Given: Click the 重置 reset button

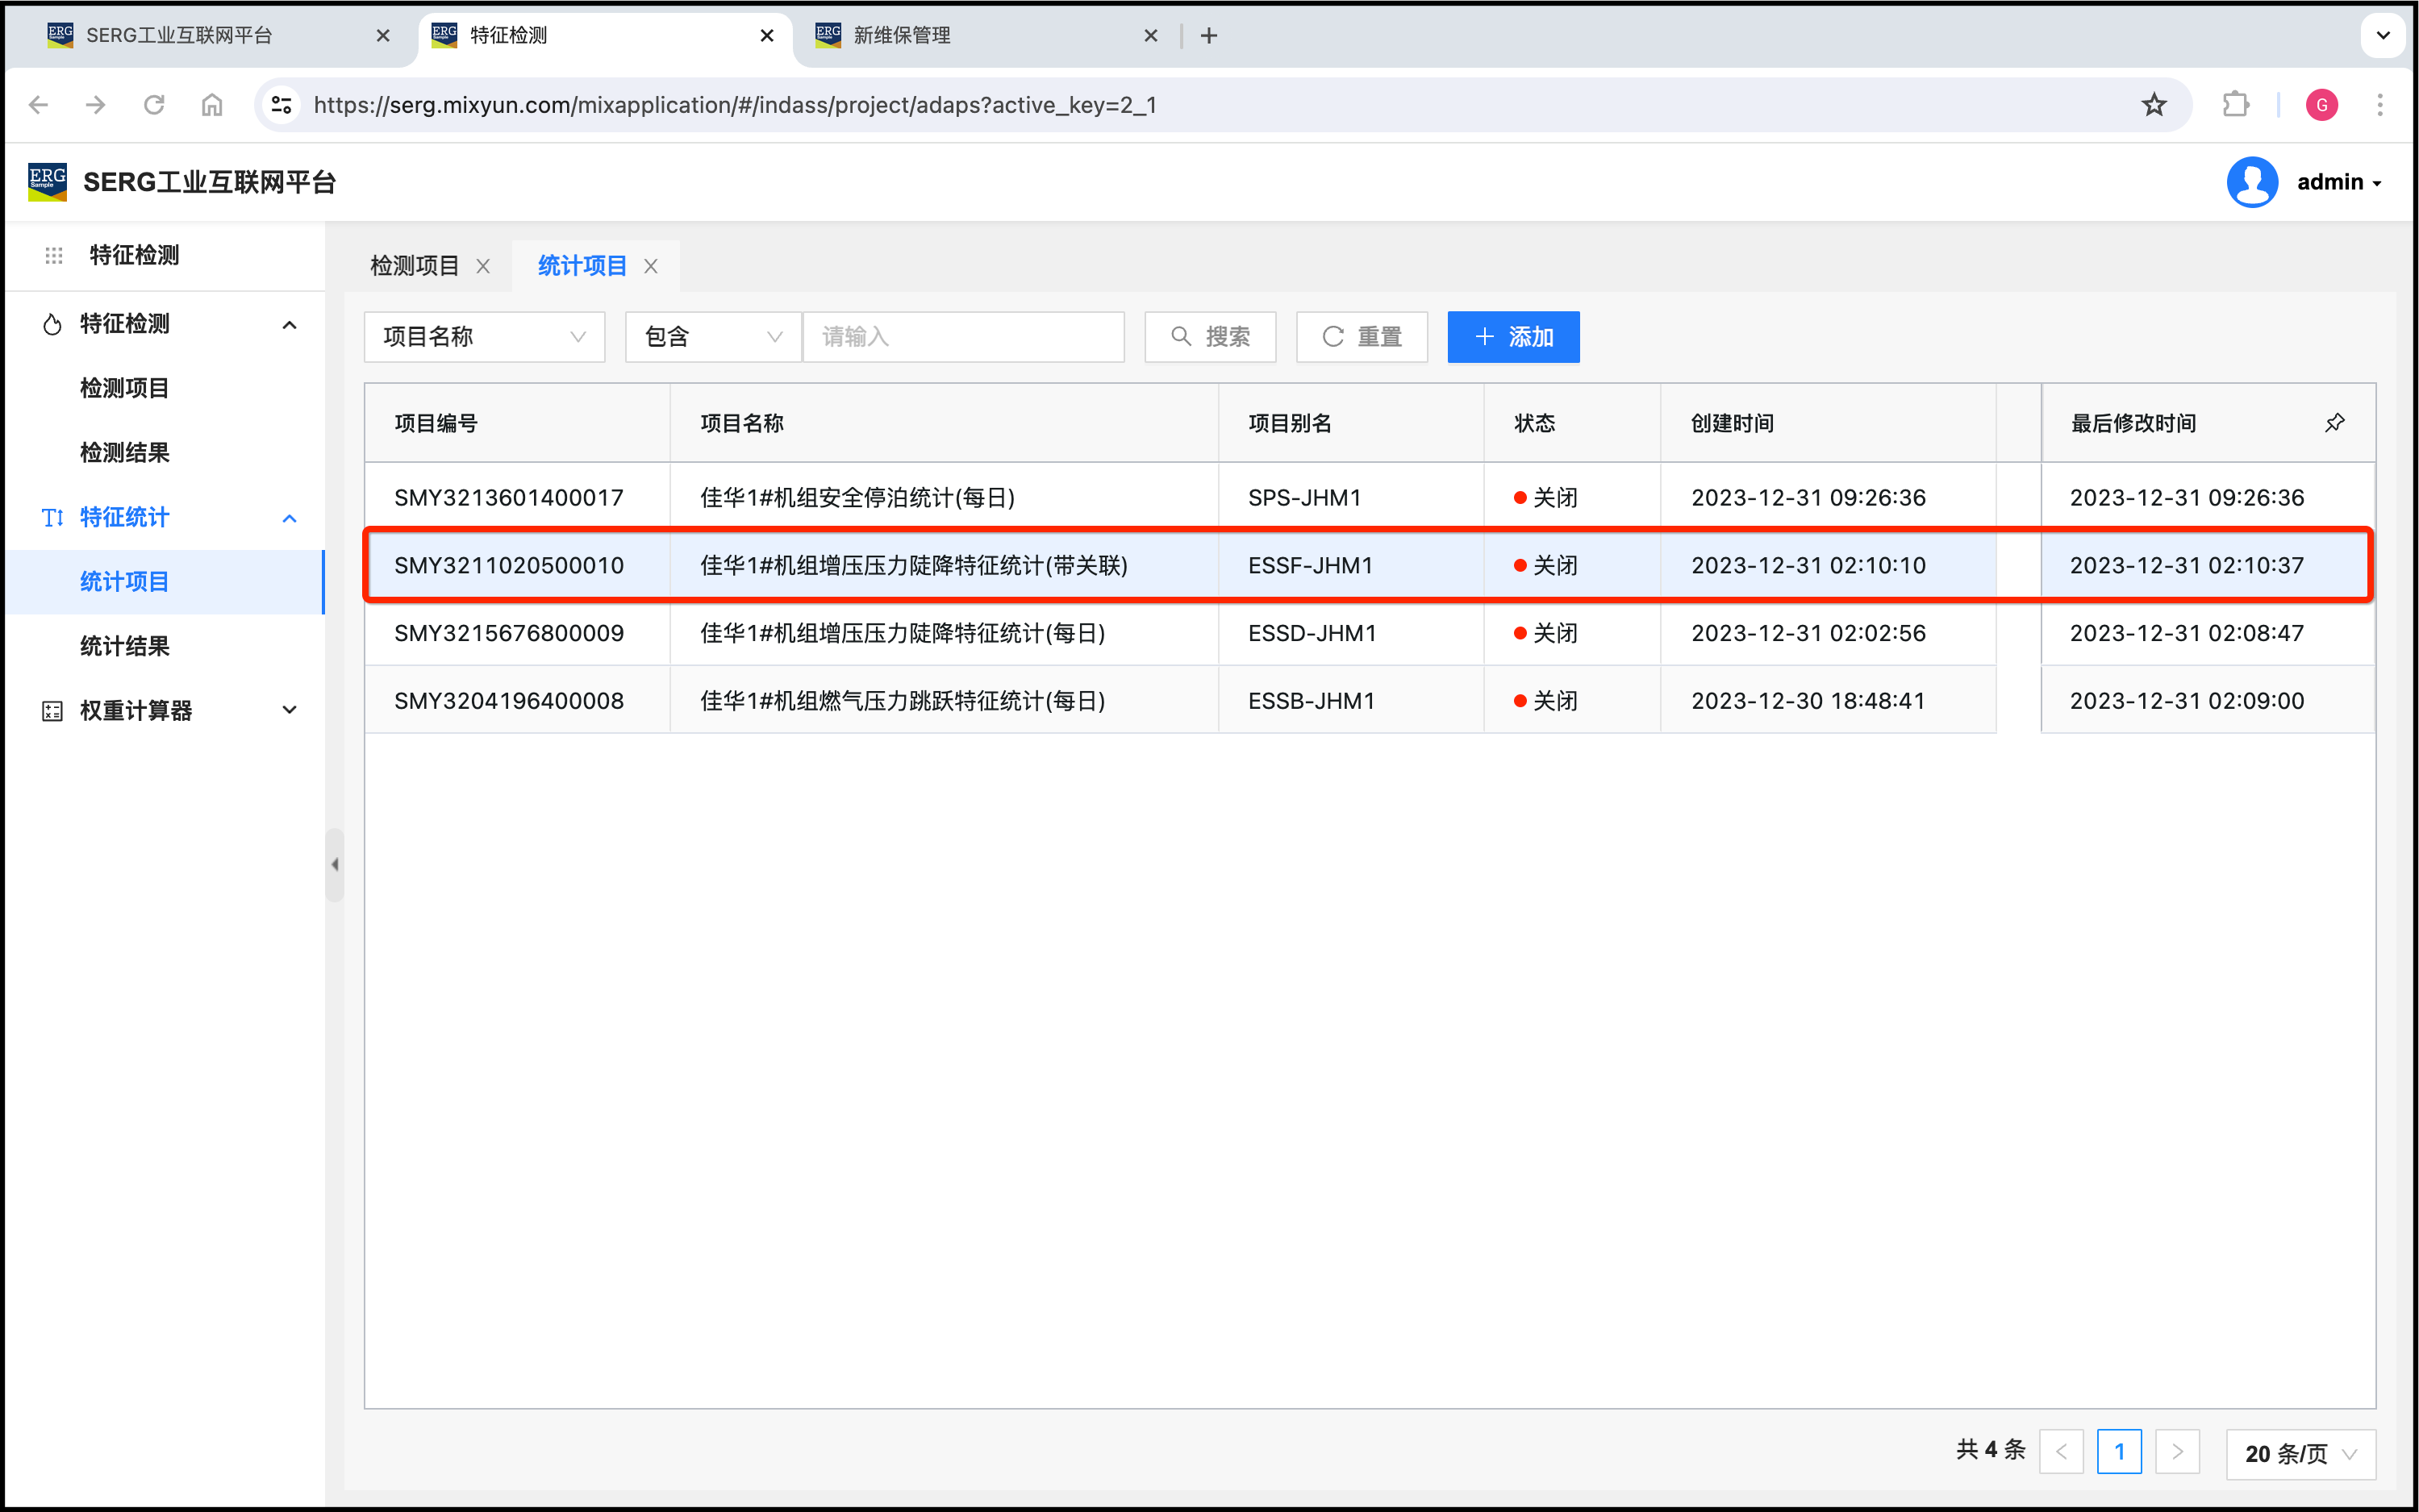Looking at the screenshot, I should pos(1361,337).
